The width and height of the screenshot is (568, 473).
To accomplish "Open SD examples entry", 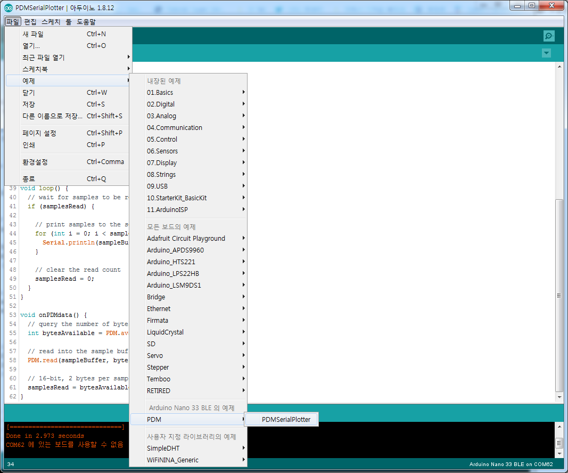I will click(x=188, y=344).
